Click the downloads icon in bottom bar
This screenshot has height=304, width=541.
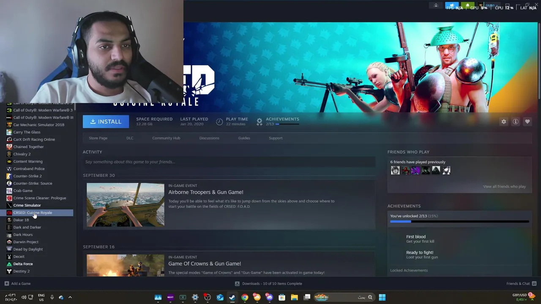tap(237, 284)
